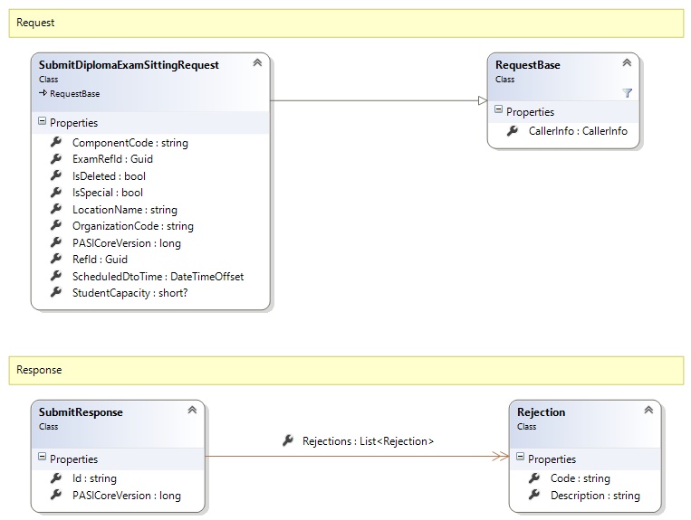691x520 pixels.
Task: Collapse the SubmitDiplomaExamSittingRequest class chevron
Action: point(257,63)
